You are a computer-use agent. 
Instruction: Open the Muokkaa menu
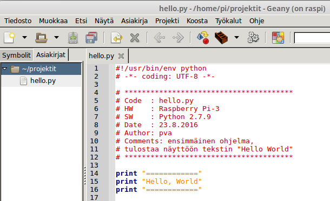tap(53, 21)
